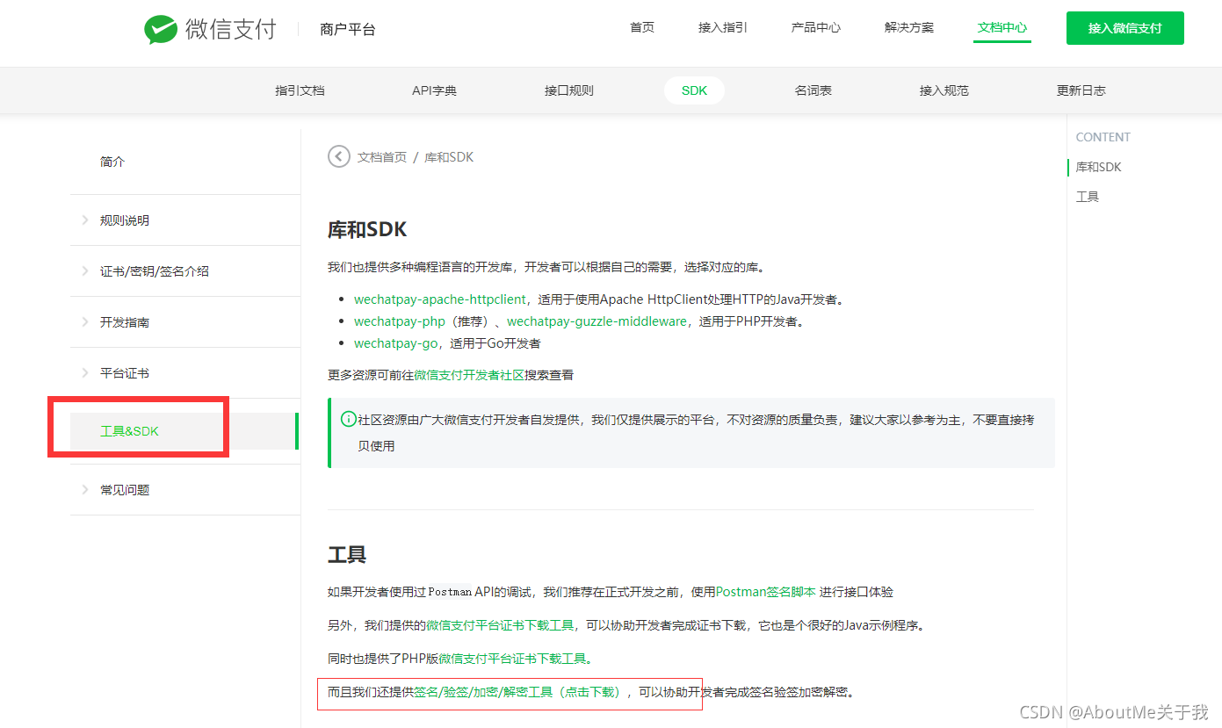The image size is (1222, 728).
Task: Open the Postman签名脚本 link
Action: 766,592
